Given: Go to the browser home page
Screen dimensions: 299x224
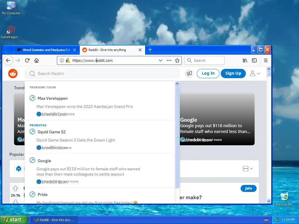Looking at the screenshot, I should [x=36, y=60].
